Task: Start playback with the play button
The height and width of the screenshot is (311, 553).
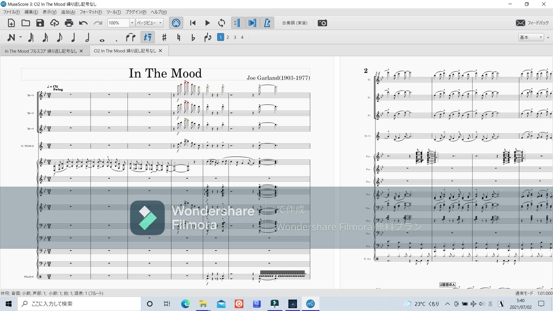Action: pos(207,23)
